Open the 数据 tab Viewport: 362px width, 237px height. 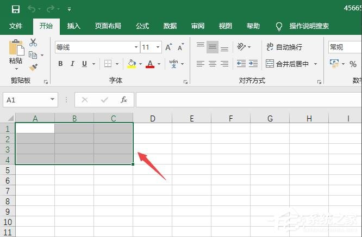170,26
